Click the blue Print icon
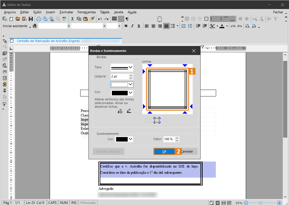289x205 pixels. click(39, 19)
